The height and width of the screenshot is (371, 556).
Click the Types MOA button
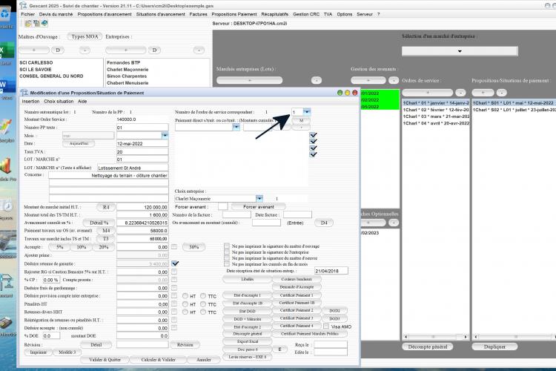pyautogui.click(x=85, y=36)
